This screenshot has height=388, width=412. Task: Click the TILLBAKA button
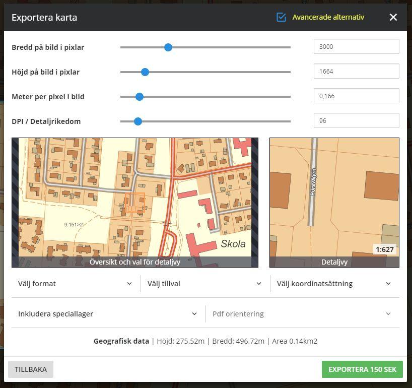(31, 369)
